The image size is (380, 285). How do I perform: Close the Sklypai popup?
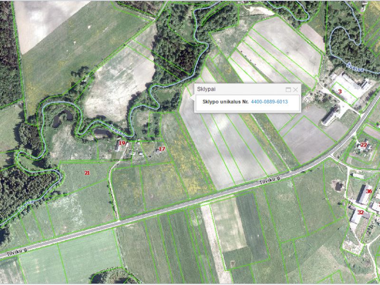[295, 89]
